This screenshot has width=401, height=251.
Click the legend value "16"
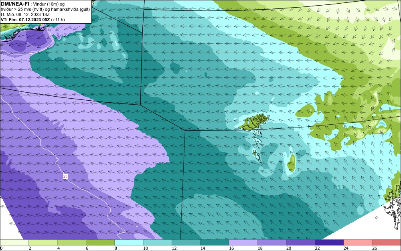coord(231,248)
